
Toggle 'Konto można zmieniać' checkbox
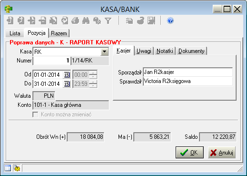(35, 114)
